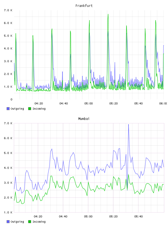The height and width of the screenshot is (226, 168).
Task: Click the 3.0 K axis label on Mumbai graph
Action: point(8,183)
